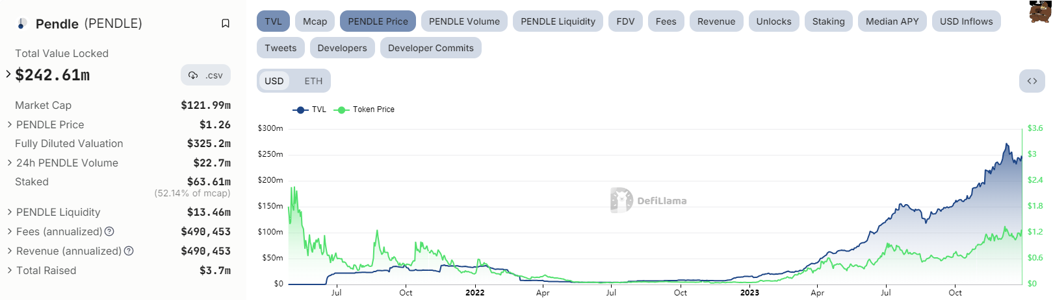This screenshot has height=300, width=1053.
Task: Enable the Fees chart series
Action: click(x=666, y=21)
